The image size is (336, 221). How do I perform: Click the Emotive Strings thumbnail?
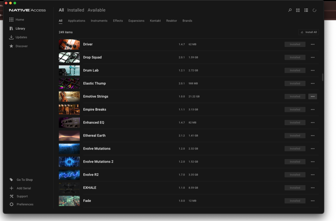(x=69, y=97)
